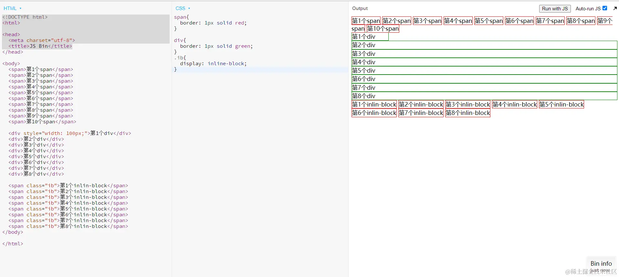Click the 第4个inlin-block box in Output
The width and height of the screenshot is (619, 277).
coord(515,104)
